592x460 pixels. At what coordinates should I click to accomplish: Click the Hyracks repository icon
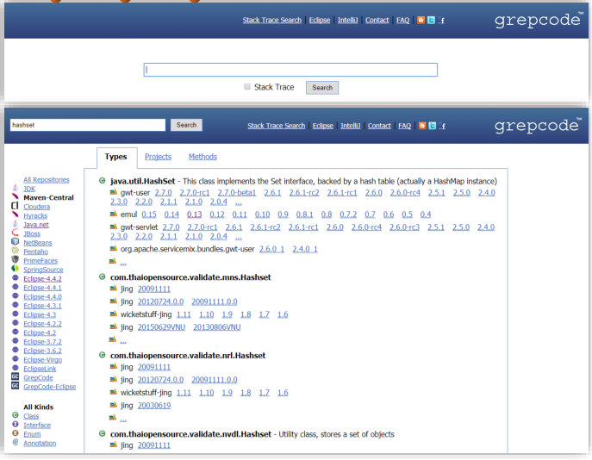pyautogui.click(x=16, y=214)
